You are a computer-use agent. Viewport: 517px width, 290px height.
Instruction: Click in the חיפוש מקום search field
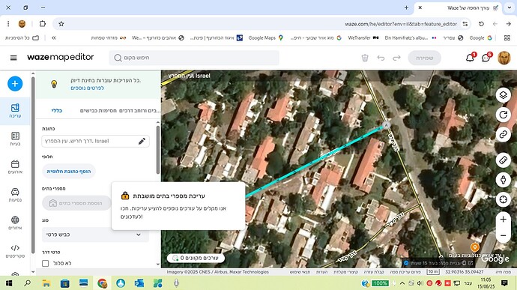coord(194,58)
